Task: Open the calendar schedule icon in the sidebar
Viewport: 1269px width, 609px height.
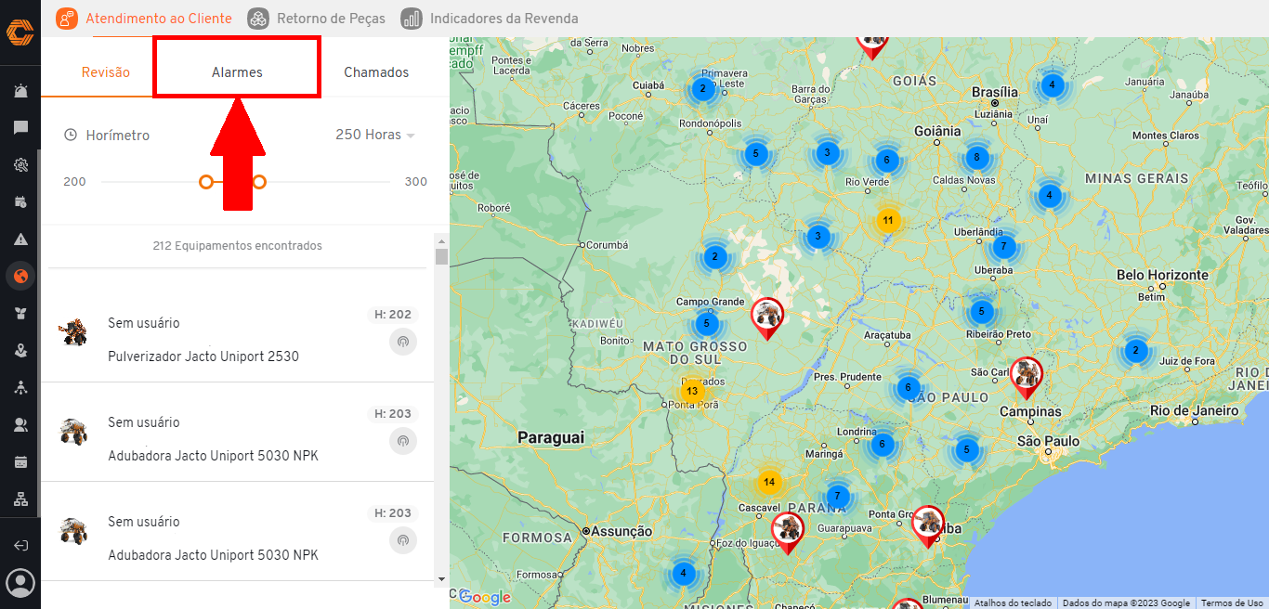Action: (x=20, y=201)
